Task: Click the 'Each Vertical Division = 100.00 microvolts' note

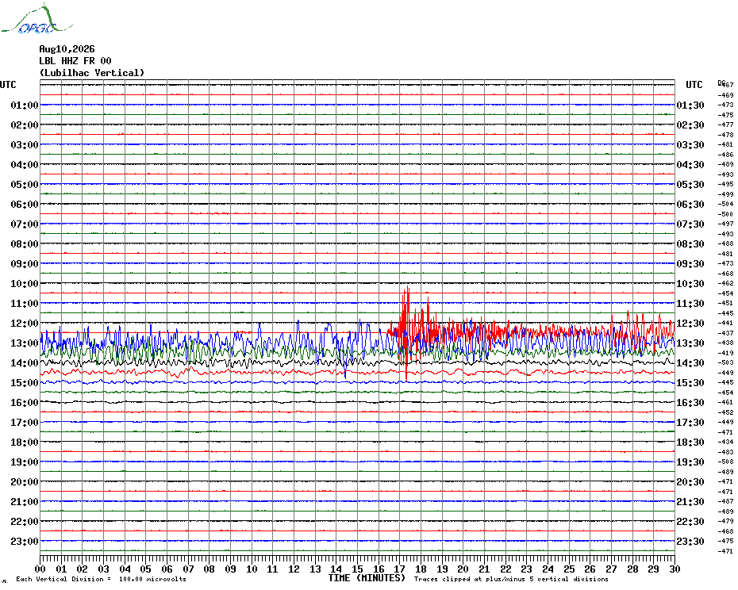Action: 102,579
